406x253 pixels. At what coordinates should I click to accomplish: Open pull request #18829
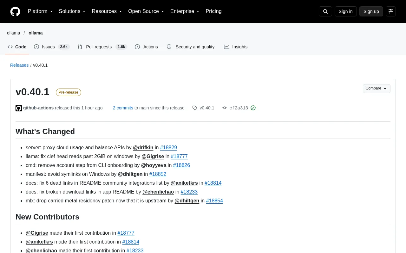coord(168,147)
